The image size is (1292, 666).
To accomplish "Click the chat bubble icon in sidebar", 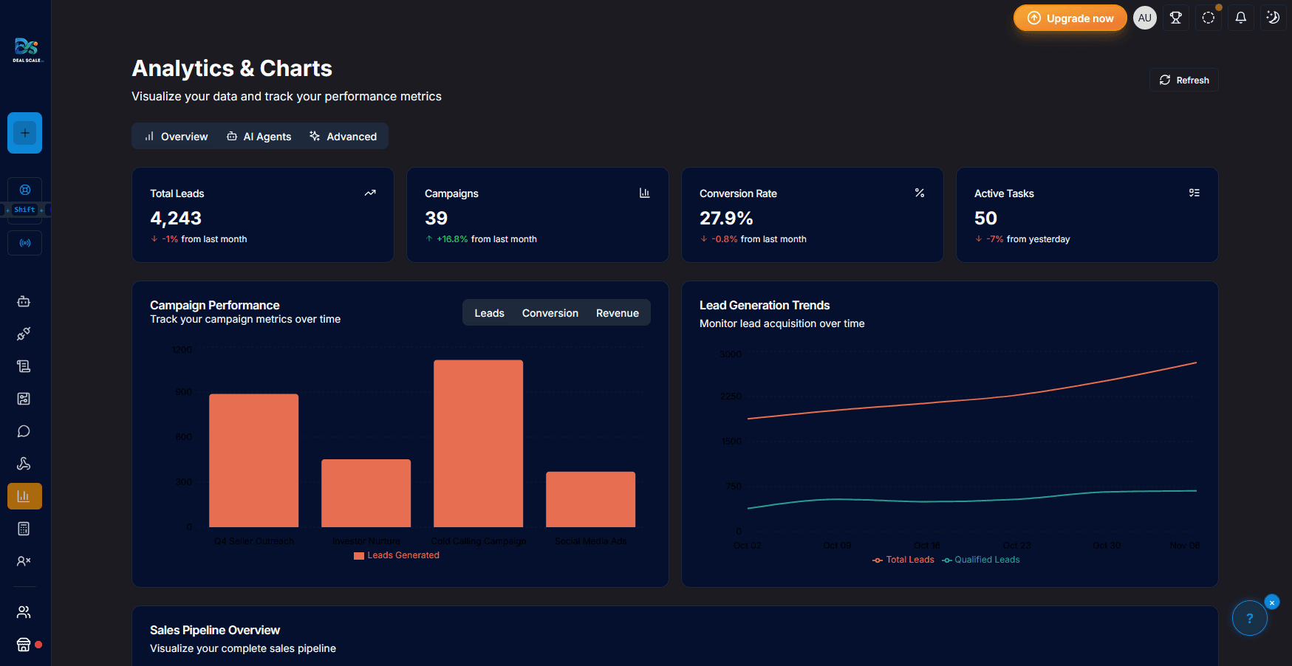I will coord(24,431).
